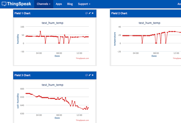Image resolution: width=181 pixels, height=123 pixels.
Task: Click the soil-humidity axis label
Action: (18, 101)
